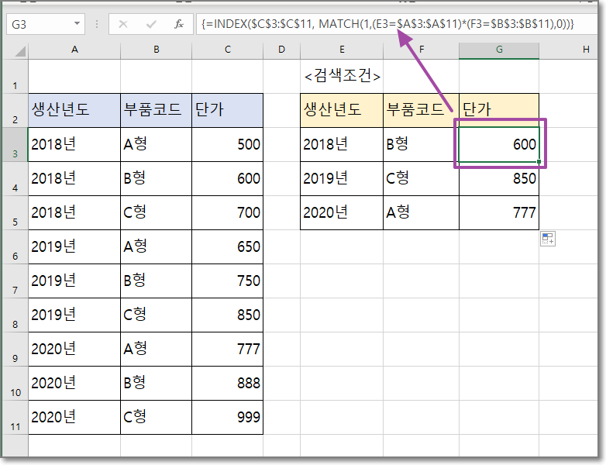Open the Auto Fill Options icon below table
Screen dimensions: 606x465
tap(548, 239)
